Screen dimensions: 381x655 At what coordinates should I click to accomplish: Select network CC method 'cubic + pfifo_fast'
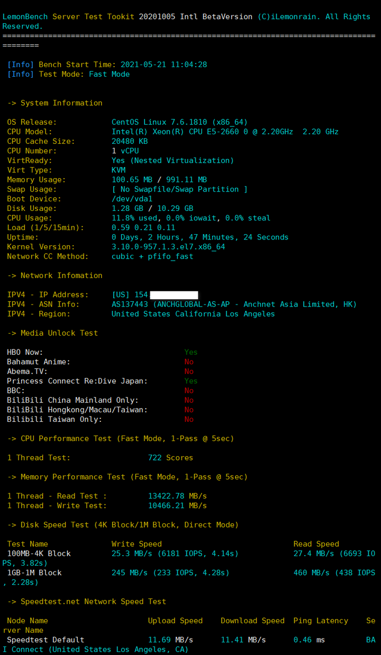click(x=152, y=256)
